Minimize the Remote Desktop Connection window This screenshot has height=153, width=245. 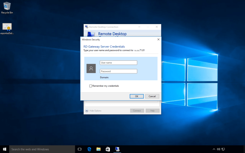[x=139, y=27]
